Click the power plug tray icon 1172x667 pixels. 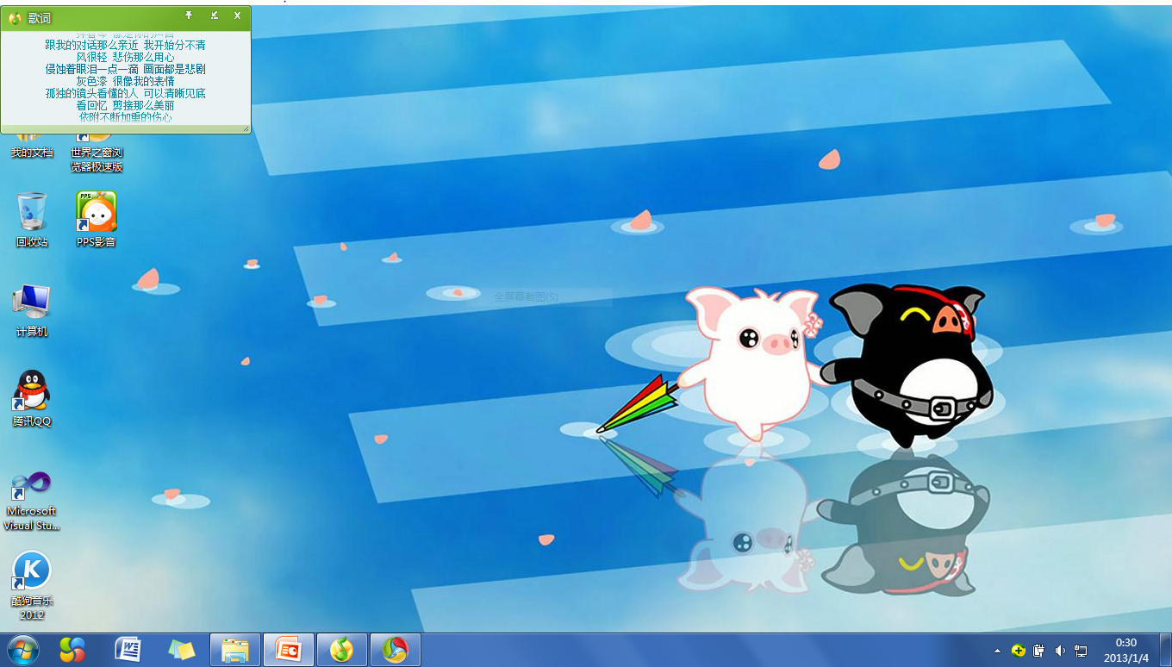coord(1039,651)
